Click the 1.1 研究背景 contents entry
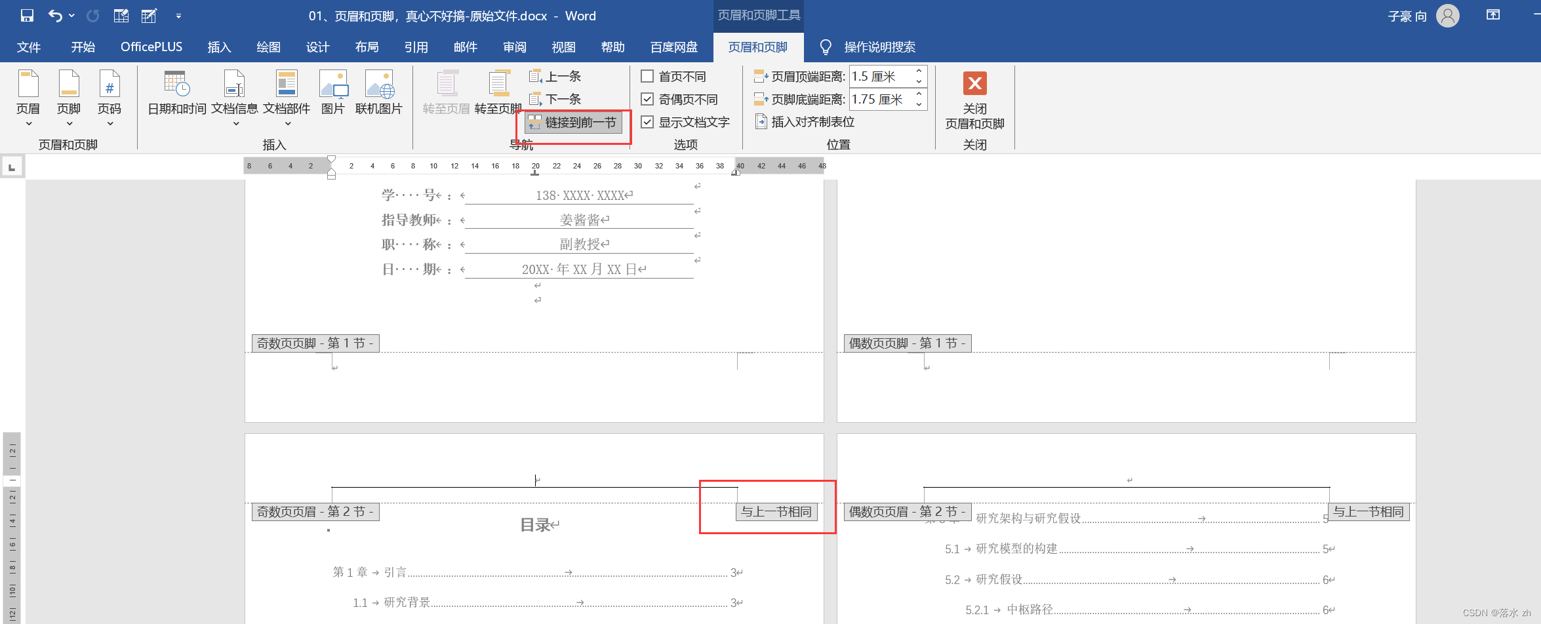The height and width of the screenshot is (624, 1541). coord(548,602)
